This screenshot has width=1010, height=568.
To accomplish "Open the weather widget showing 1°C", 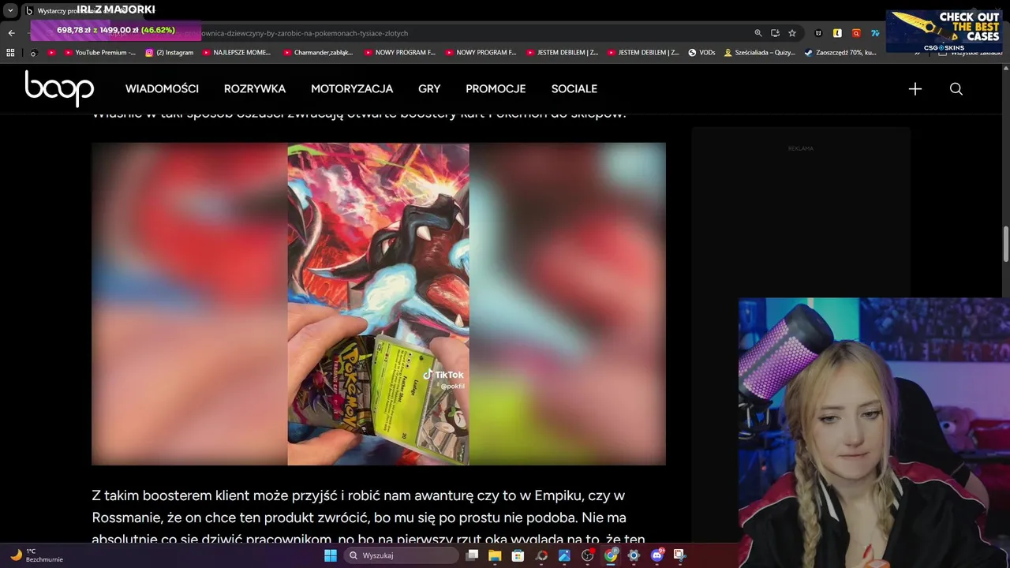I will (36, 555).
